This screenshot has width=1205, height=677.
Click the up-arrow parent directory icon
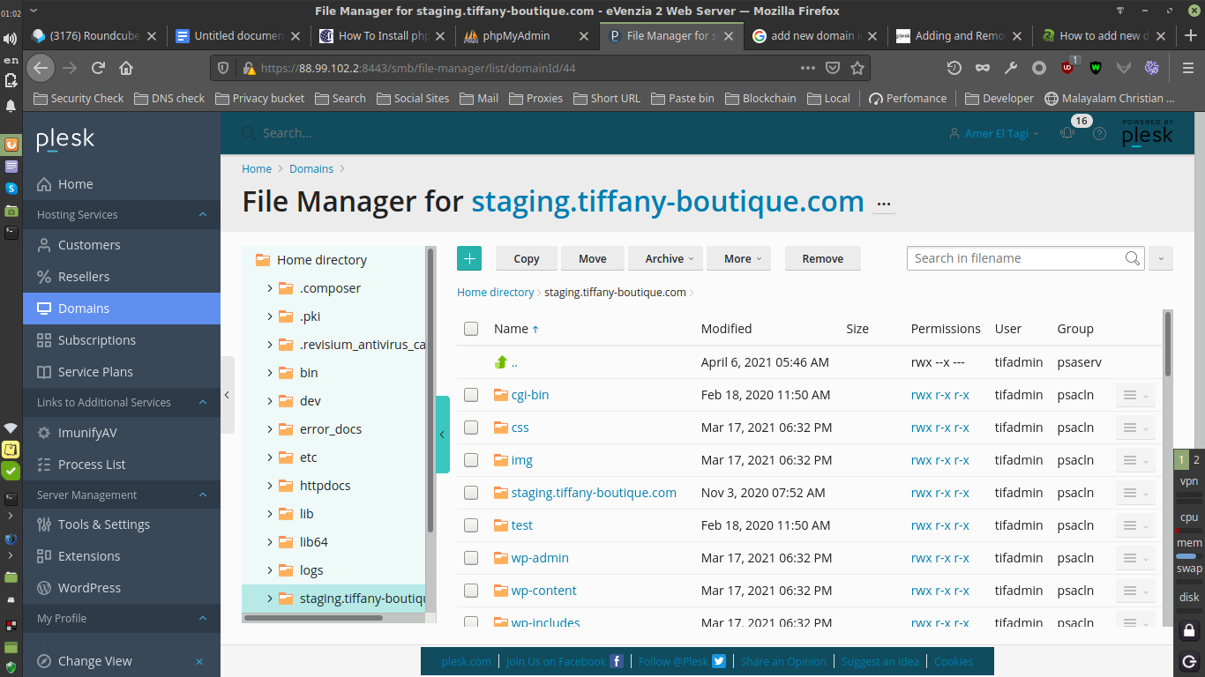(x=501, y=362)
